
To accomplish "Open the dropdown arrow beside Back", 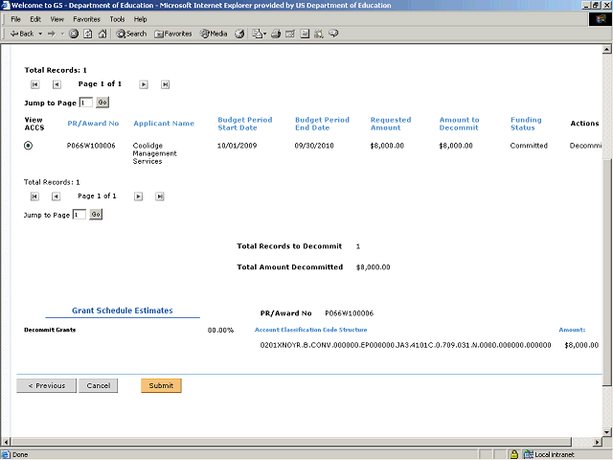I will click(x=39, y=34).
